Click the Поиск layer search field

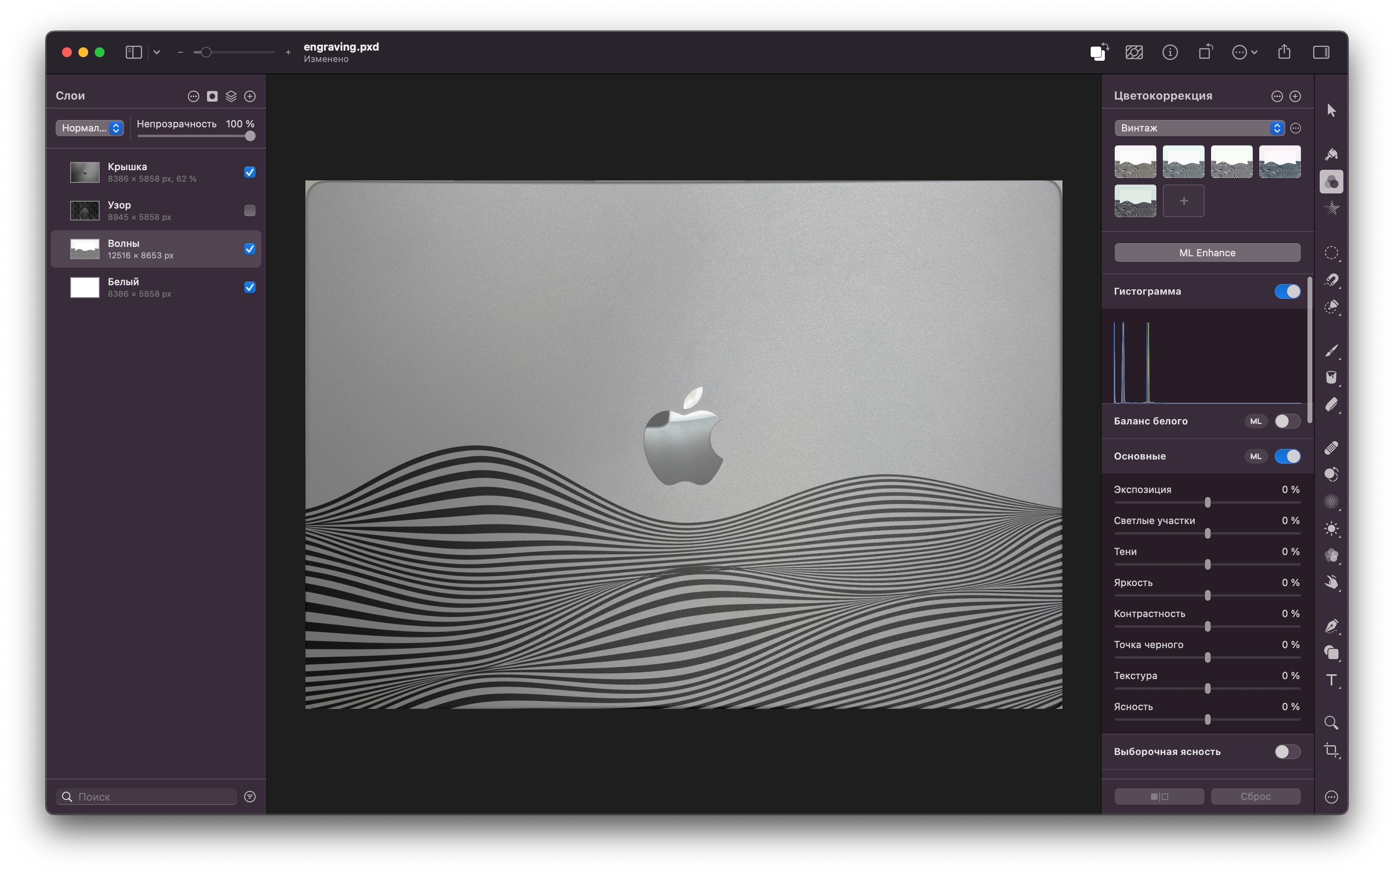coord(147,797)
